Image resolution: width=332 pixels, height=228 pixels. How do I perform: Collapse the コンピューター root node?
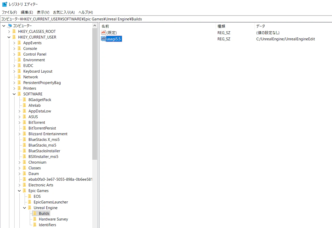pyautogui.click(x=4, y=26)
